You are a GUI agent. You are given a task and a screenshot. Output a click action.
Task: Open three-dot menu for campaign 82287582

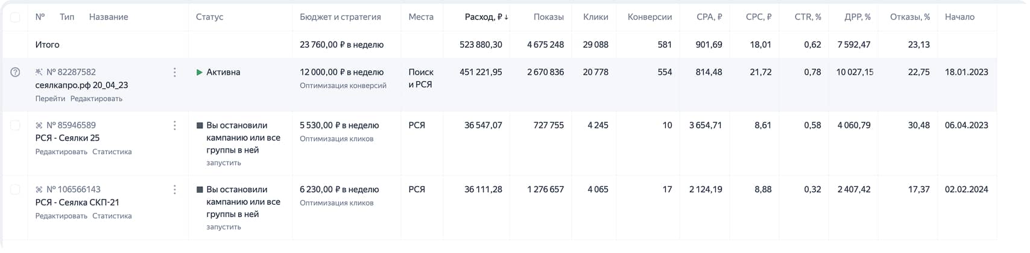coord(174,72)
